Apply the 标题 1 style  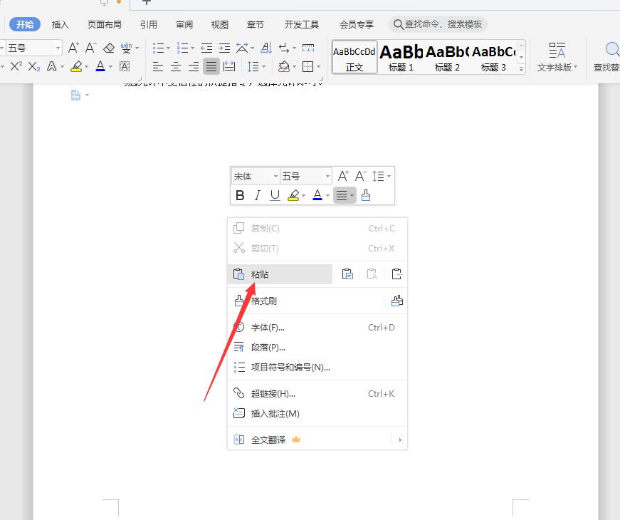[401, 57]
